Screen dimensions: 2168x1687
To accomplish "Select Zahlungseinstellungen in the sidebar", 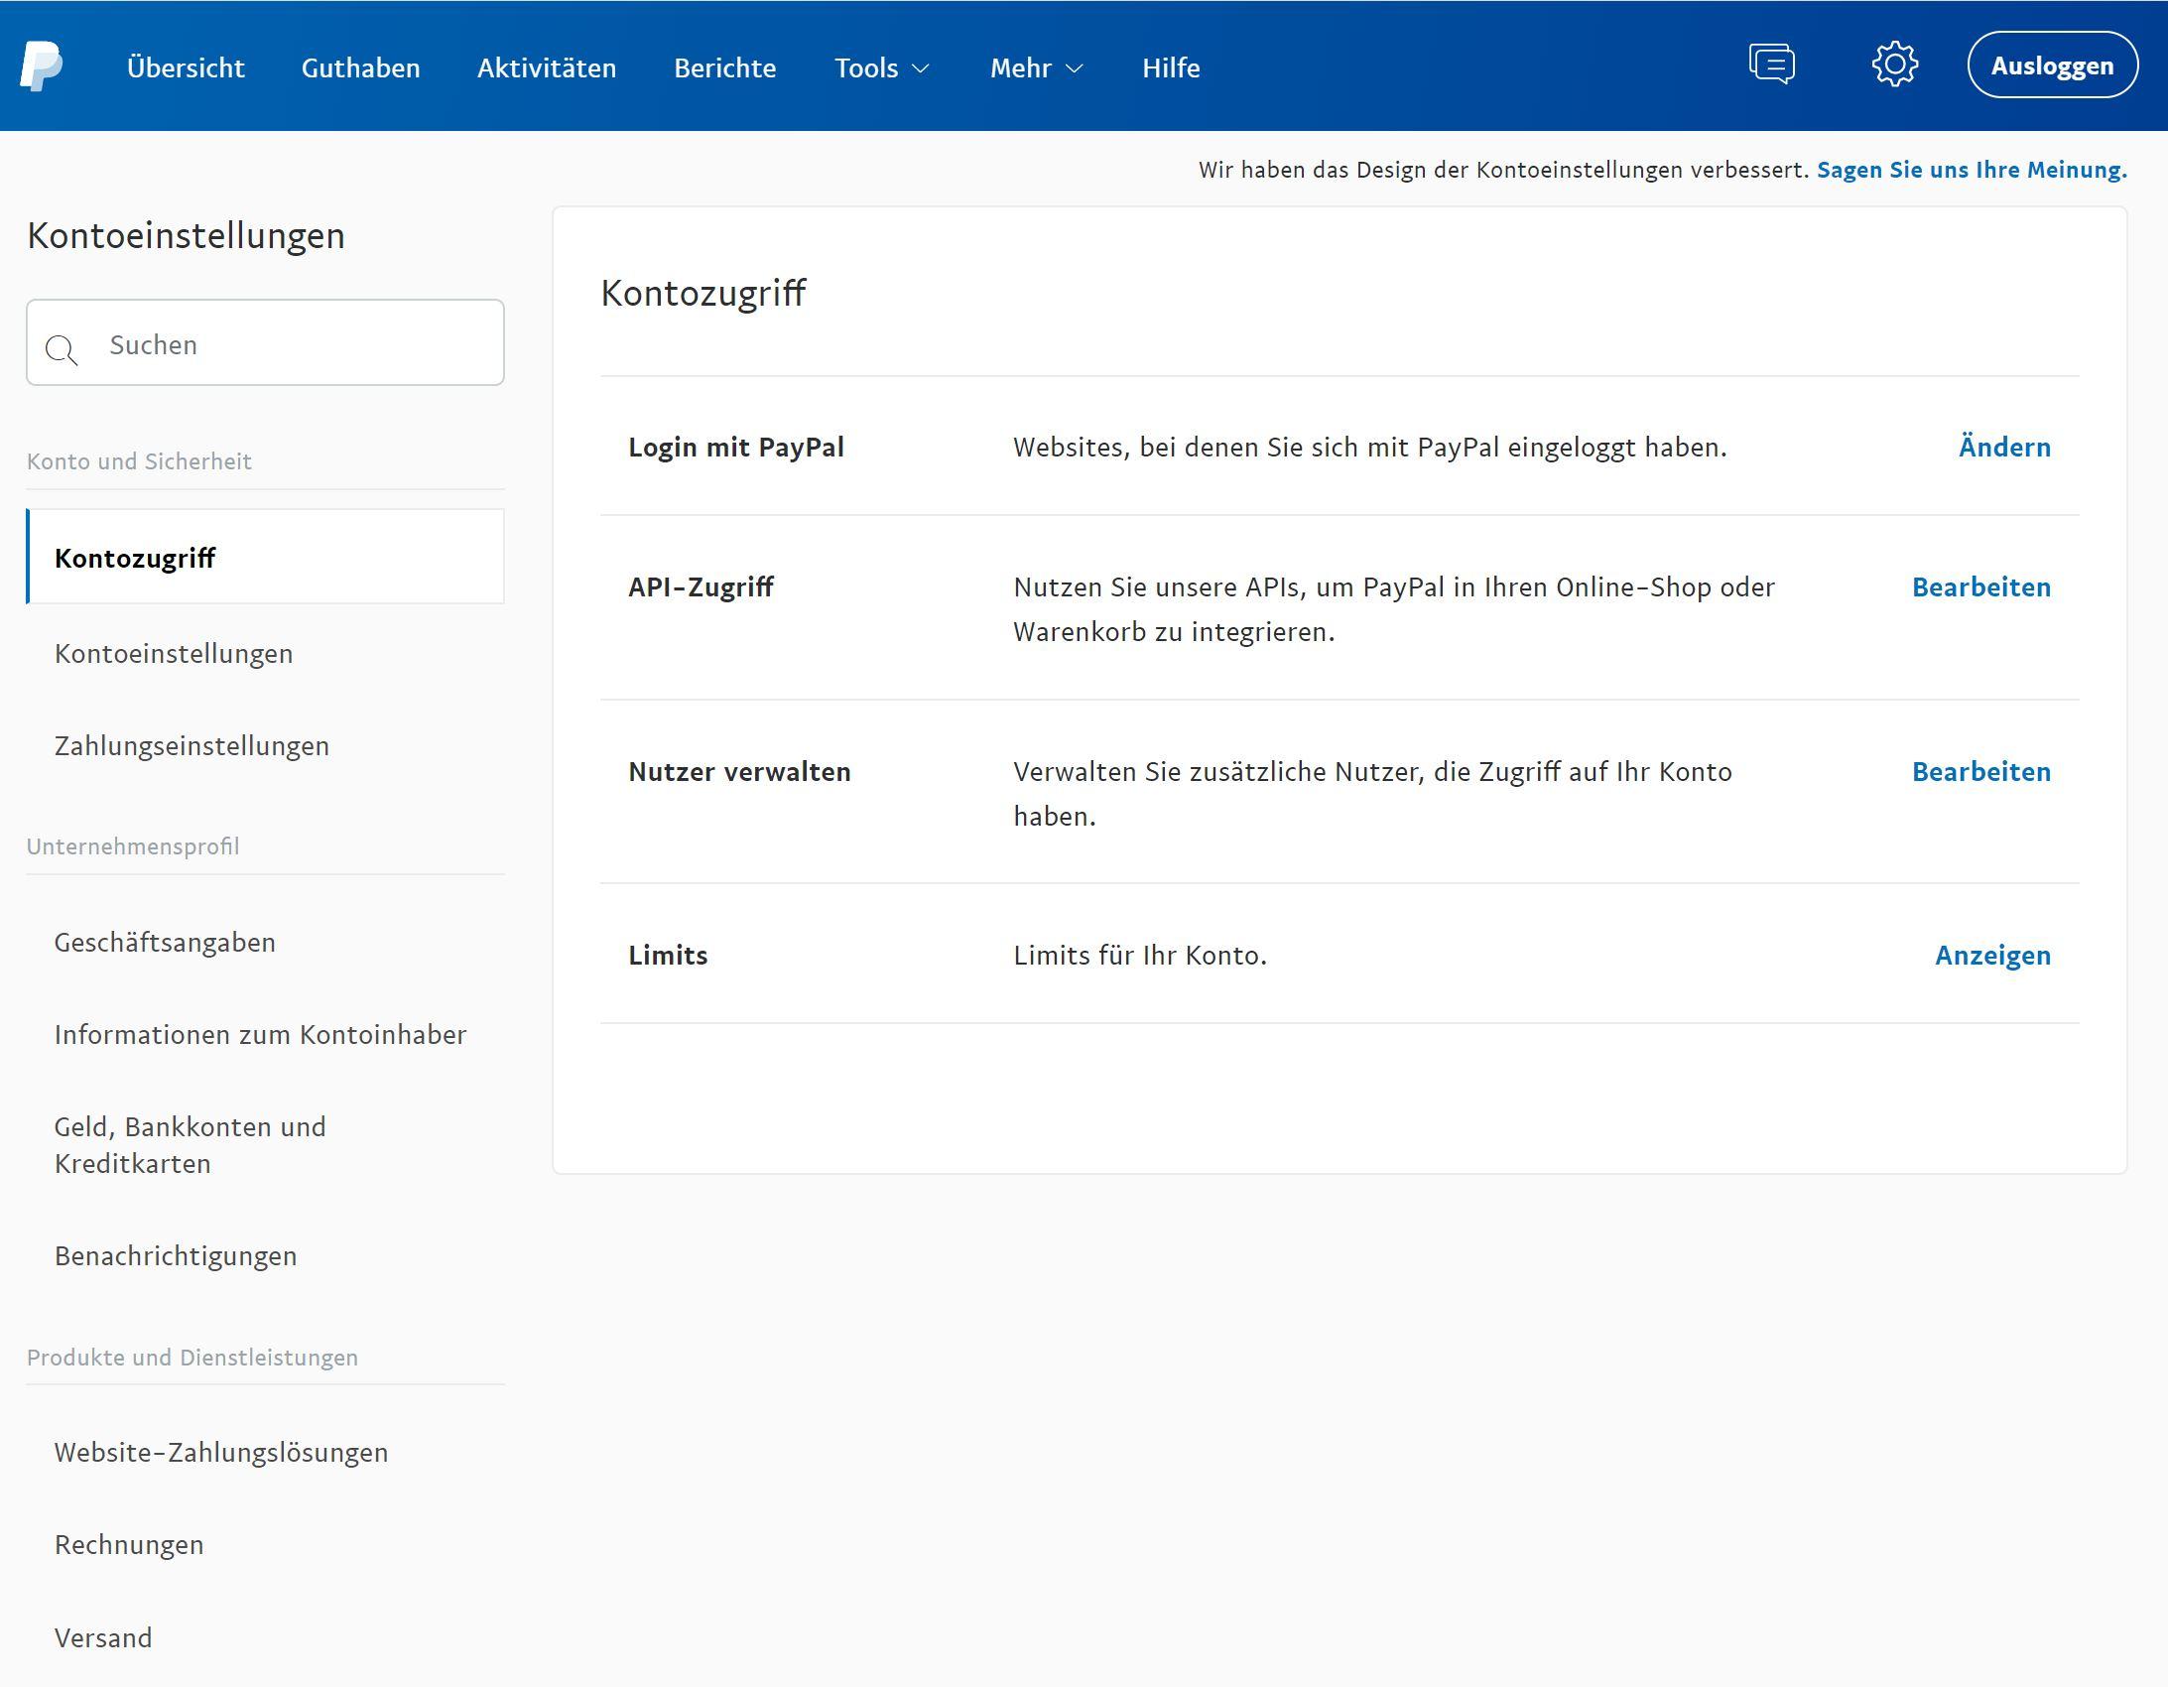I will 191,745.
